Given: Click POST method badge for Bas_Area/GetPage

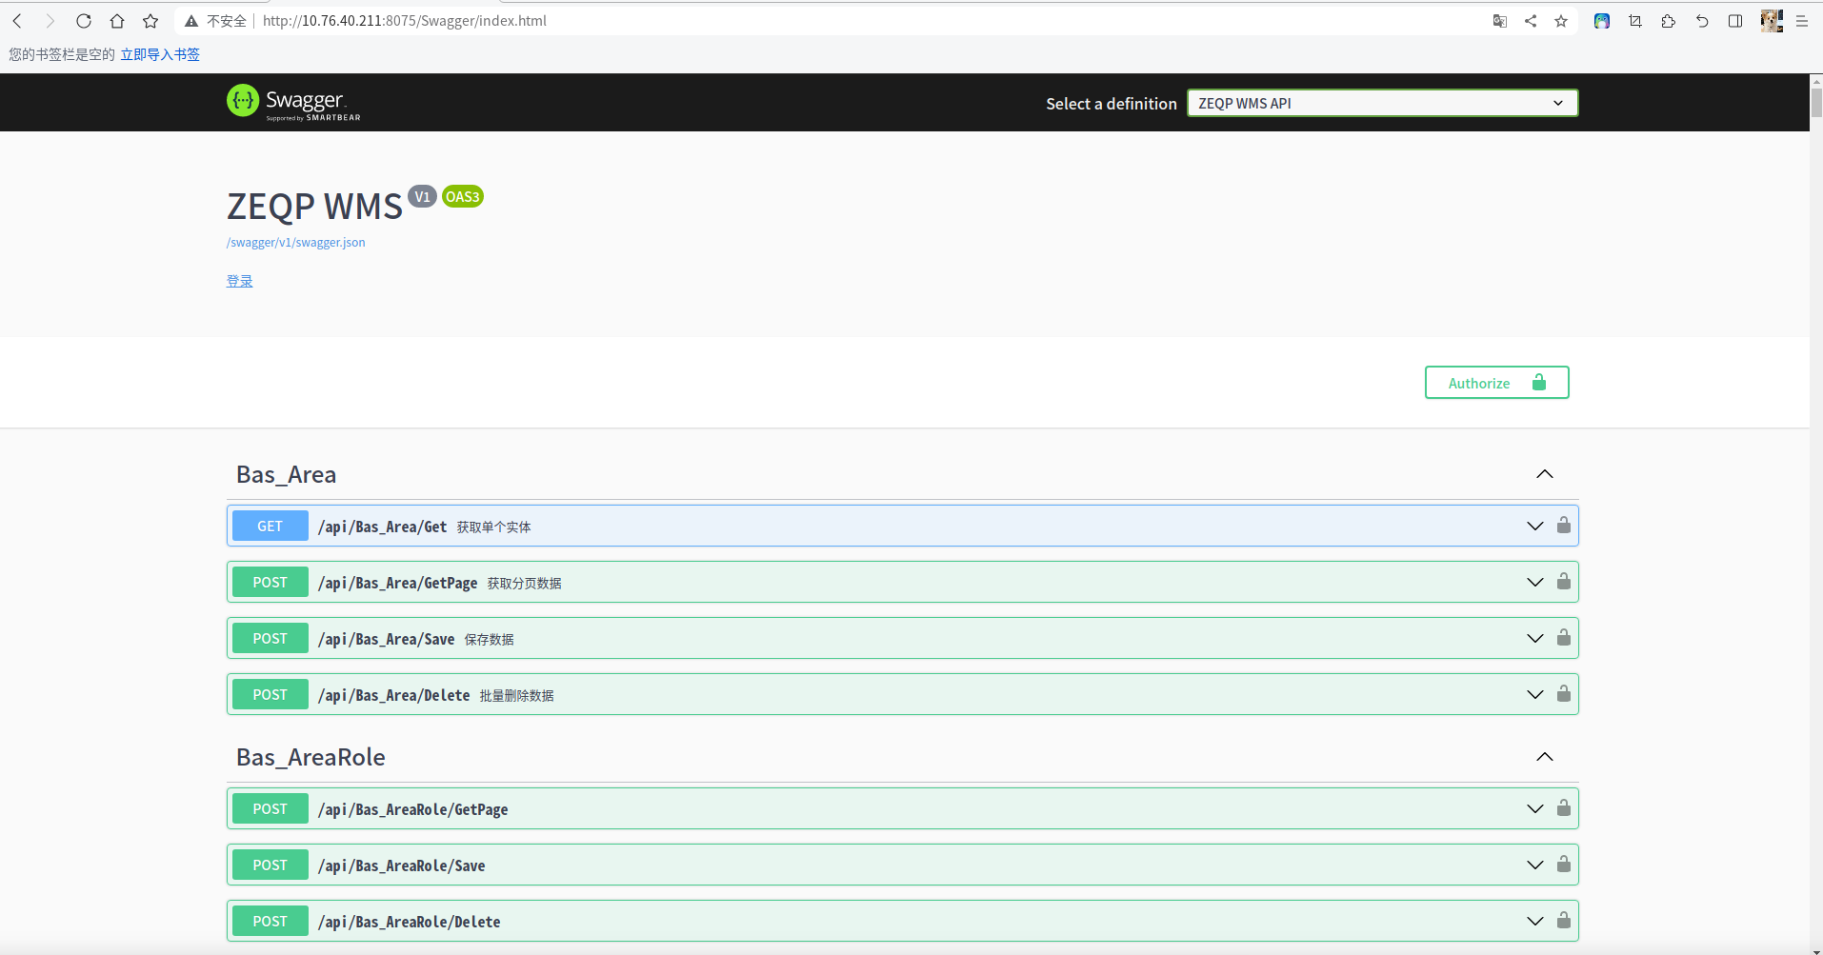Looking at the screenshot, I should coord(270,582).
